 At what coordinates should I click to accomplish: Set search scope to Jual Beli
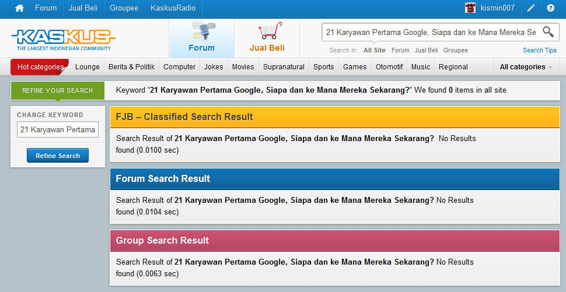click(x=427, y=51)
